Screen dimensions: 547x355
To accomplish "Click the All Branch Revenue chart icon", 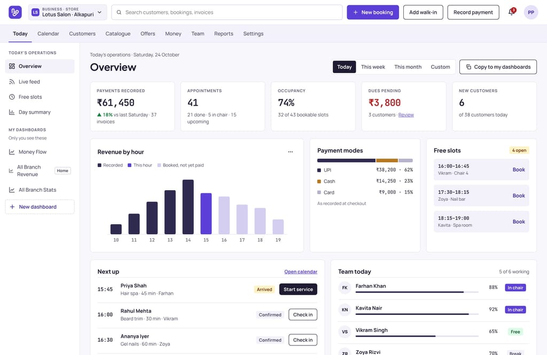I will pos(11,171).
